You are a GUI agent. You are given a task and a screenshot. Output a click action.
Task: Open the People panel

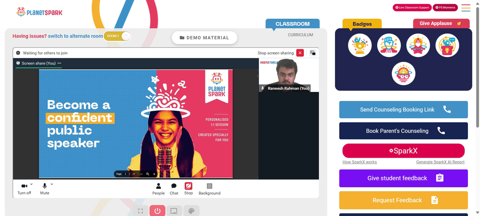158,189
